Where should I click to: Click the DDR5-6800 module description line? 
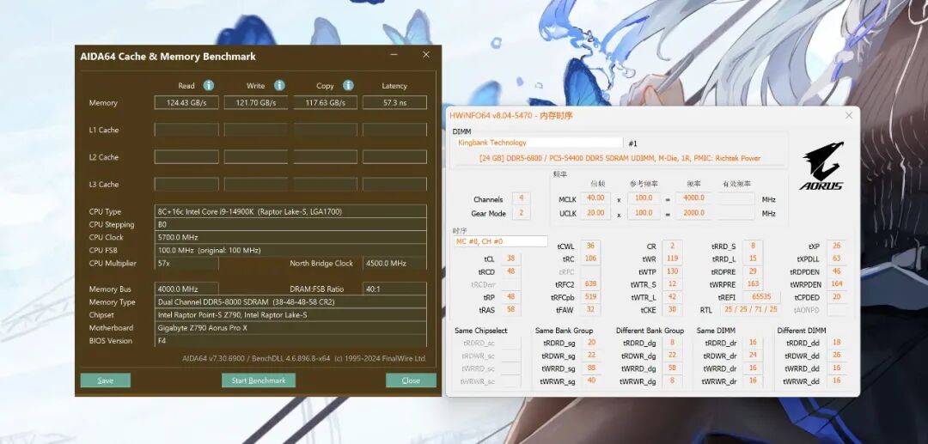pos(620,158)
